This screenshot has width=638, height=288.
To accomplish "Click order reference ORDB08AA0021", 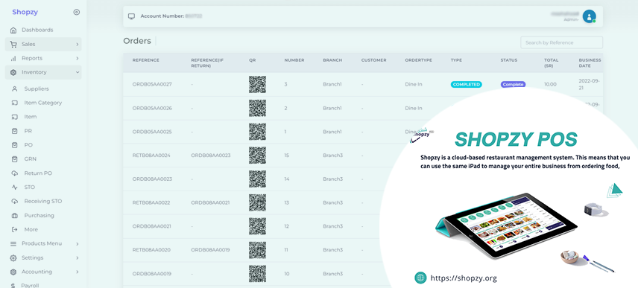I will (x=151, y=226).
